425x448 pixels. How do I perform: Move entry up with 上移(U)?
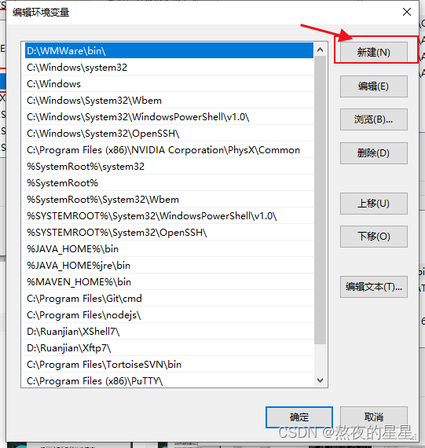pos(374,204)
